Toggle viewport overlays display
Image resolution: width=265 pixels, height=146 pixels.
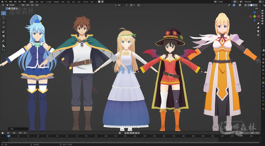click(240, 5)
